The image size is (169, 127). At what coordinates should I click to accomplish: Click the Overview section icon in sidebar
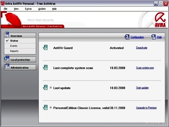tap(7, 35)
